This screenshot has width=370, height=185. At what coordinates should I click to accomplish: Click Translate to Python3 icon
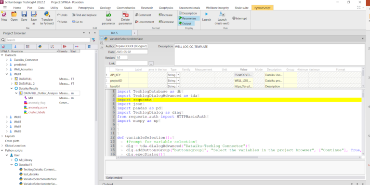[x=47, y=14]
